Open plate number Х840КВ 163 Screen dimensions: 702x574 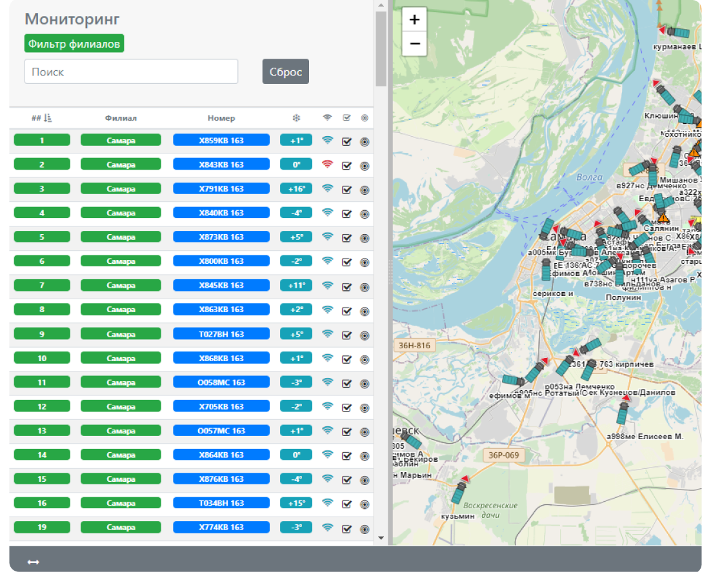tap(221, 213)
